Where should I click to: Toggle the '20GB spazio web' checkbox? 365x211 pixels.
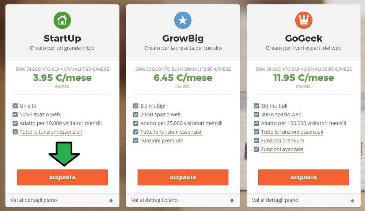[136, 114]
